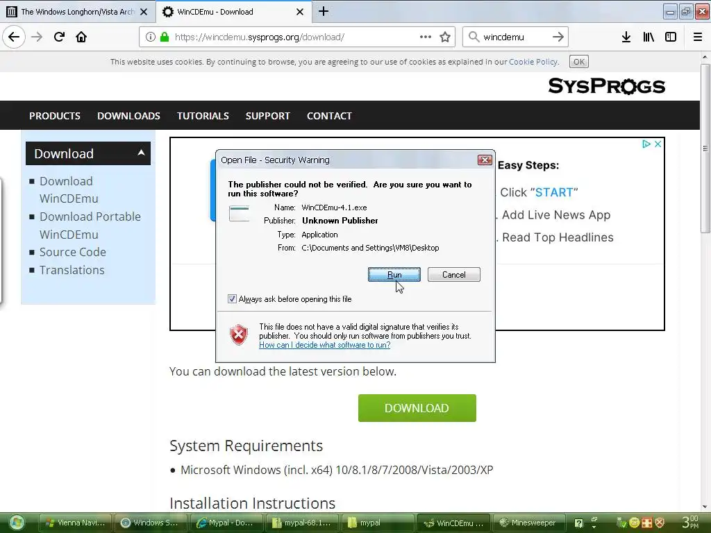
Task: Click the help question mark tray icon
Action: click(578, 523)
